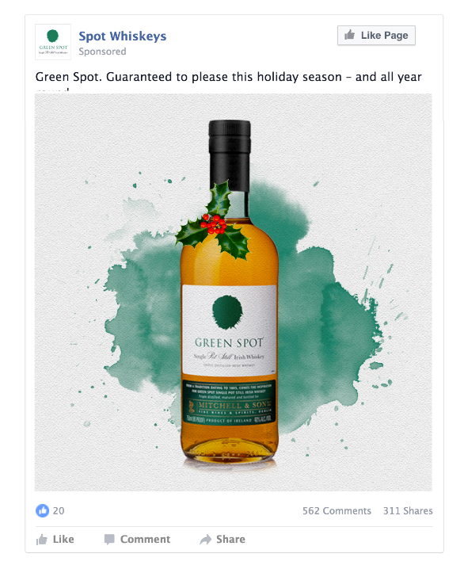Open the 562 Comments link
Screen dimensions: 464x565
[337, 510]
